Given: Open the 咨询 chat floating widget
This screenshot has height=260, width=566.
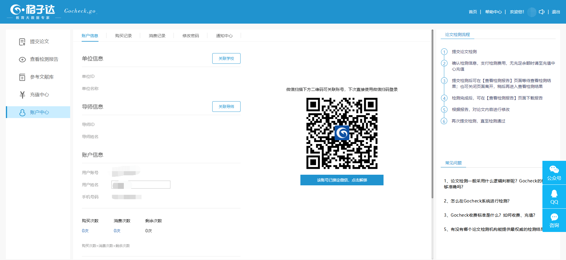Looking at the screenshot, I should coord(554,220).
